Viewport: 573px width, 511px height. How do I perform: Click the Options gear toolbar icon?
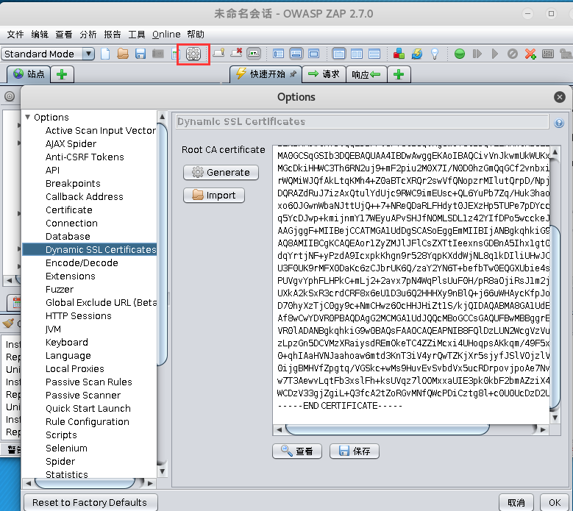[193, 54]
